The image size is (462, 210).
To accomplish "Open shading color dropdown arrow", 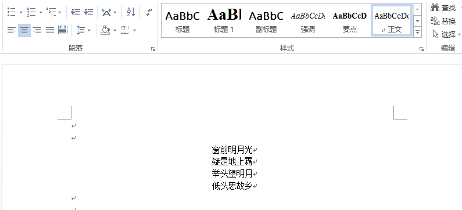I will pos(114,30).
